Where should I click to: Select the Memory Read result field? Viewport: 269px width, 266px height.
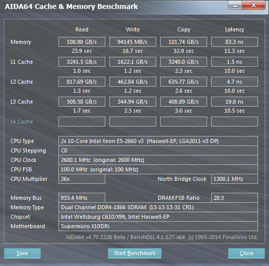point(82,42)
